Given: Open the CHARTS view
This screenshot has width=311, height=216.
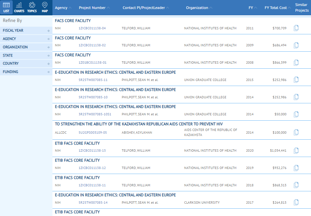Looking at the screenshot, I should pyautogui.click(x=19, y=7).
